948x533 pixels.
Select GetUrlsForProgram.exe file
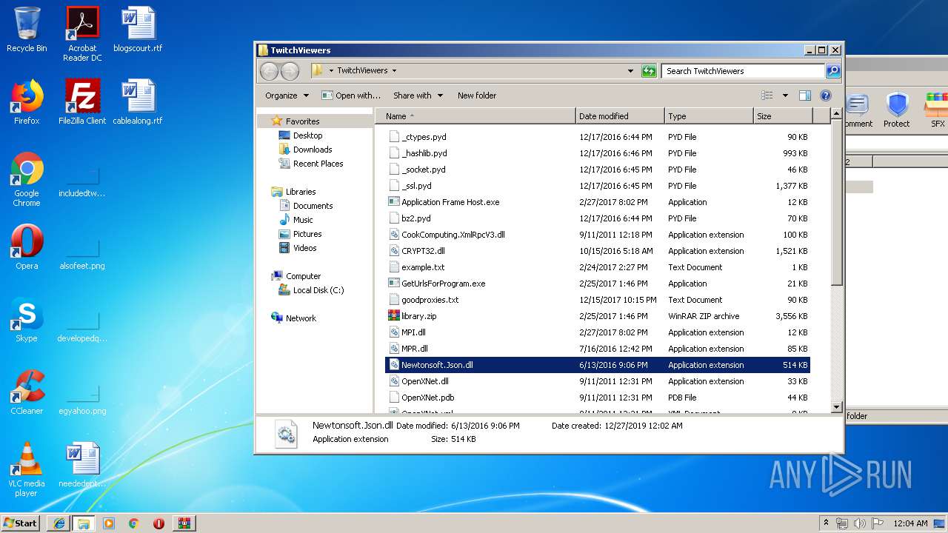[x=598, y=284]
